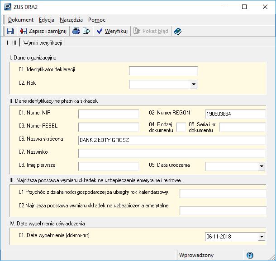Expand the Data wypełnienia date dropdown
The image size is (276, 261).
262,237
